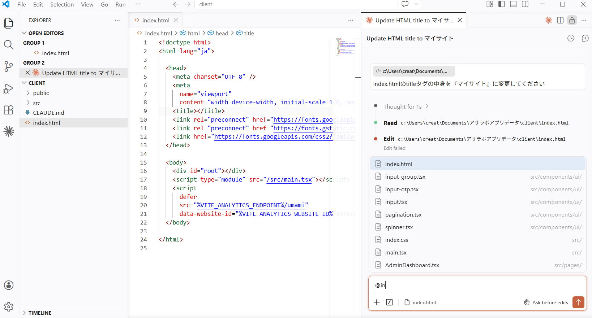Switch to the index.html editor tab
Image resolution: width=592 pixels, height=318 pixels.
[x=155, y=20]
